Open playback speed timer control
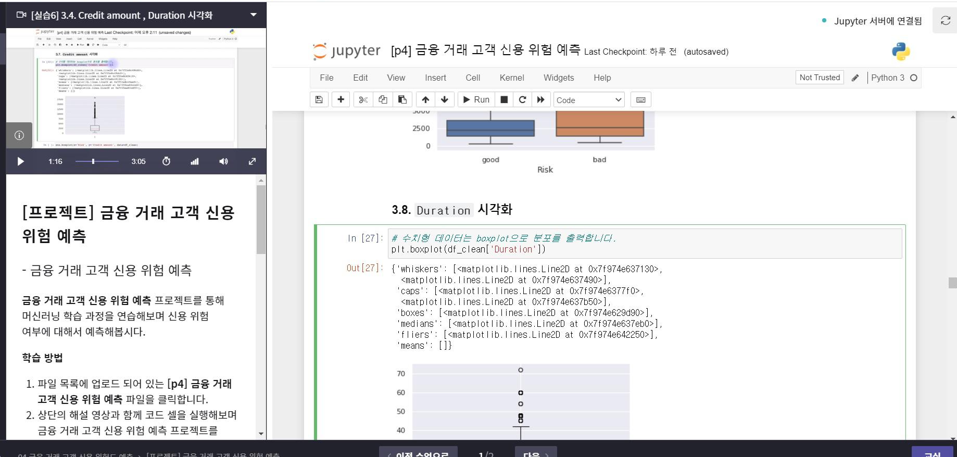This screenshot has height=457, width=957. pos(167,161)
